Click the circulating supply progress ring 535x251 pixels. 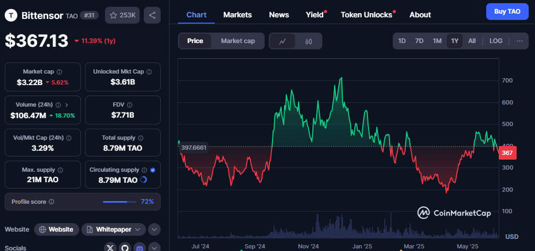click(144, 180)
